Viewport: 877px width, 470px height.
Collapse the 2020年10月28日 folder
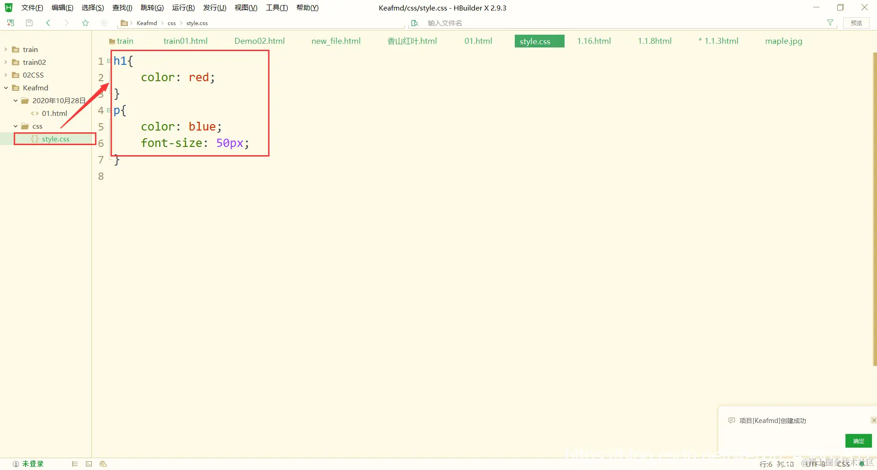(x=16, y=100)
